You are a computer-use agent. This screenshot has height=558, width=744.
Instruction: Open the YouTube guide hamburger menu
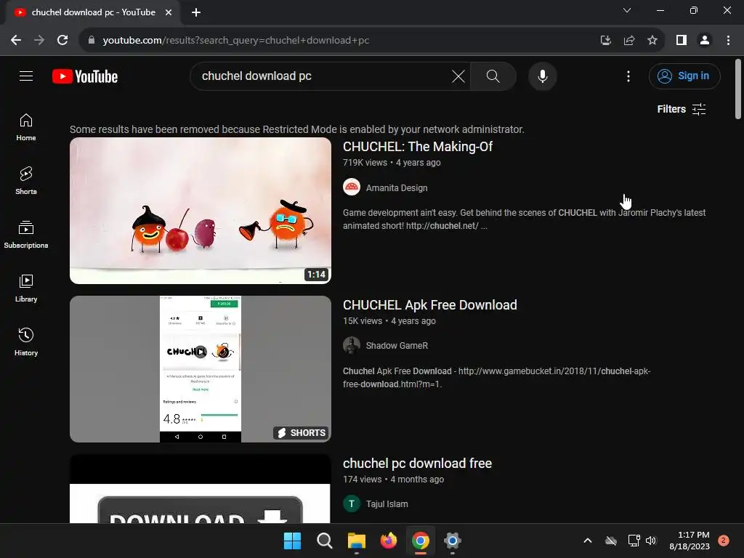(x=26, y=76)
